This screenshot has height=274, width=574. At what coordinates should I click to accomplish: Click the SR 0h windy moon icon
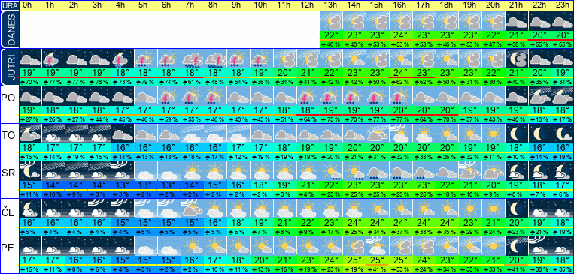(30, 171)
